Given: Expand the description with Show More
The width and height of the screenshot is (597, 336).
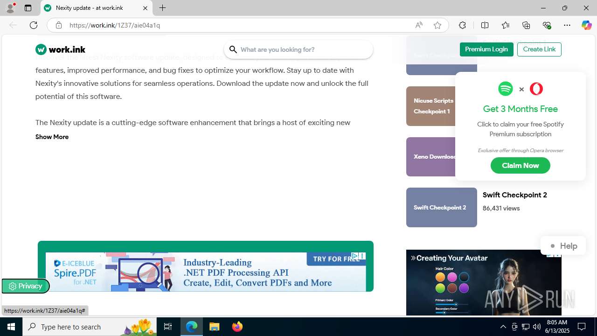Looking at the screenshot, I should (x=52, y=137).
